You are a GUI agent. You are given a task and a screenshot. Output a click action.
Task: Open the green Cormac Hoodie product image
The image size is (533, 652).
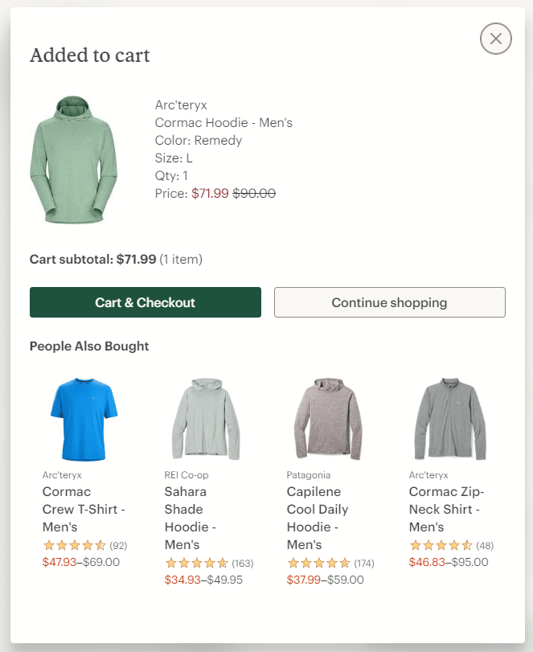pyautogui.click(x=73, y=160)
